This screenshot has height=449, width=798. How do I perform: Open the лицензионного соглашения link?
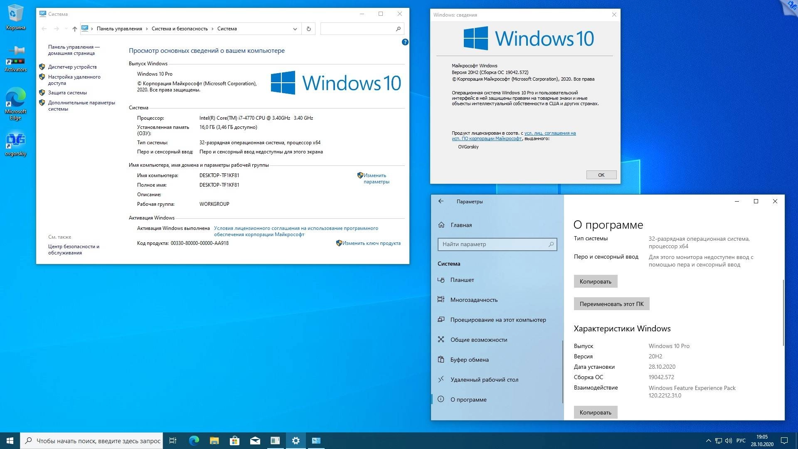pos(296,228)
